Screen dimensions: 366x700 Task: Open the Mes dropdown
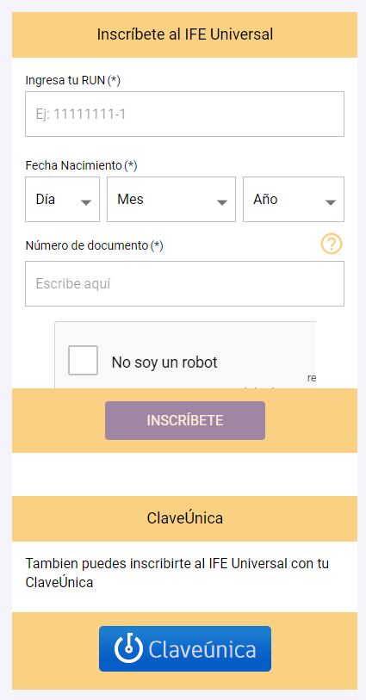coord(171,199)
